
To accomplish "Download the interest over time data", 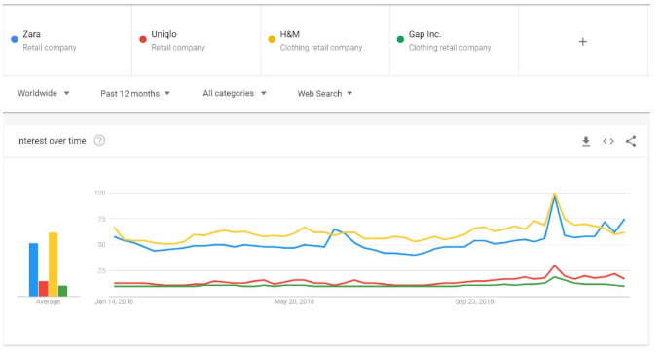I will pyautogui.click(x=586, y=141).
